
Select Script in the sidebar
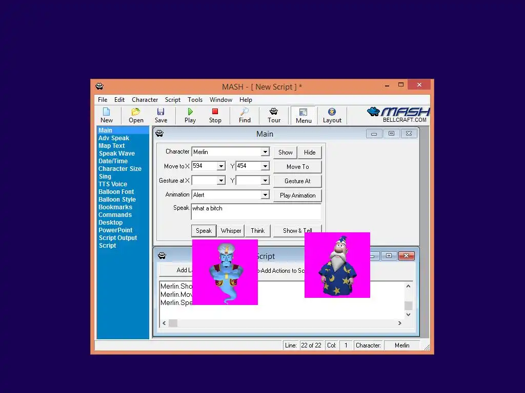tap(107, 246)
